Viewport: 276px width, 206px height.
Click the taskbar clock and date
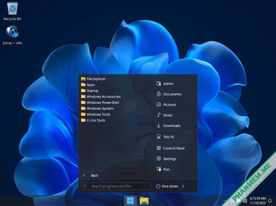(258, 200)
